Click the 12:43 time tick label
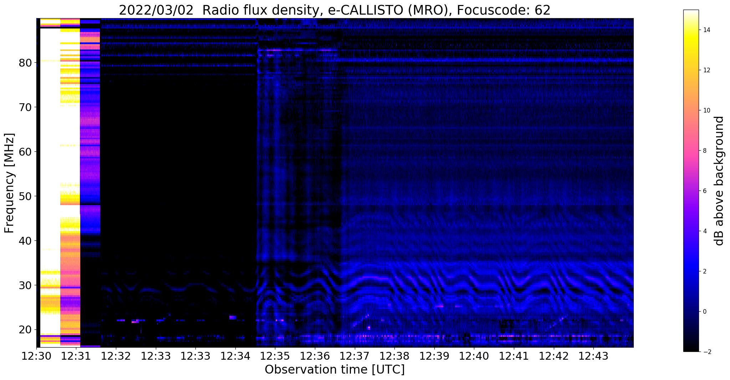 tap(593, 356)
